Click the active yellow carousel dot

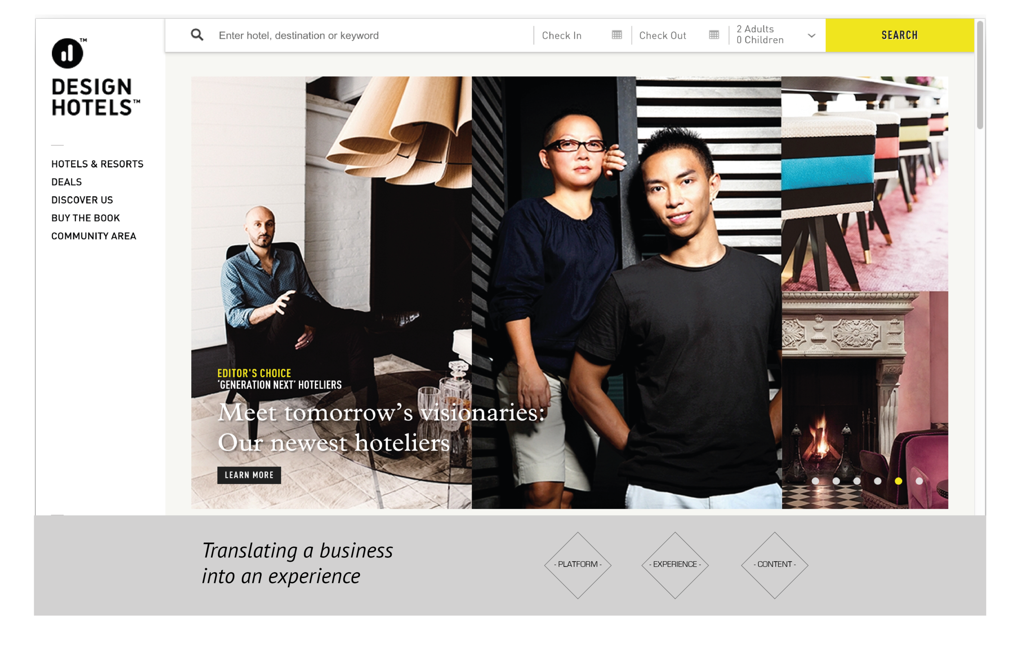point(898,481)
